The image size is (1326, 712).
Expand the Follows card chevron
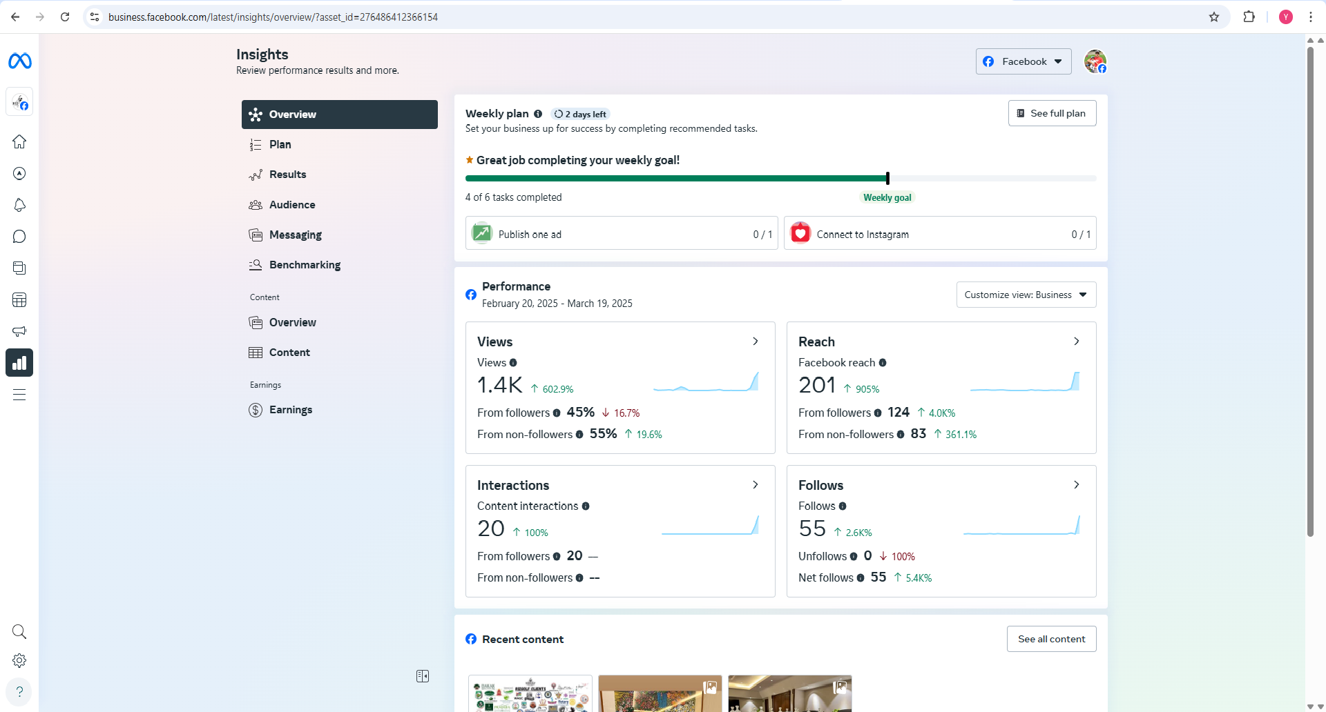coord(1077,485)
